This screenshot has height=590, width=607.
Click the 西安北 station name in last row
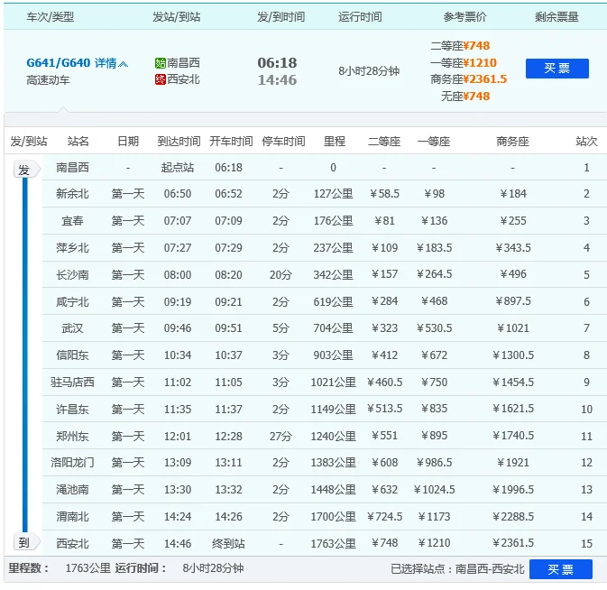(x=72, y=544)
